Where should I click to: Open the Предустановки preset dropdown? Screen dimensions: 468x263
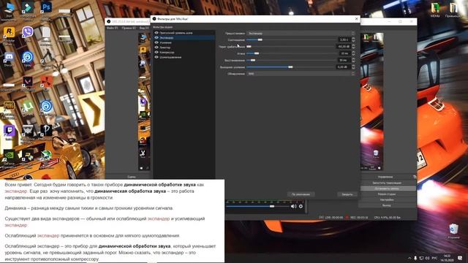[x=301, y=34]
